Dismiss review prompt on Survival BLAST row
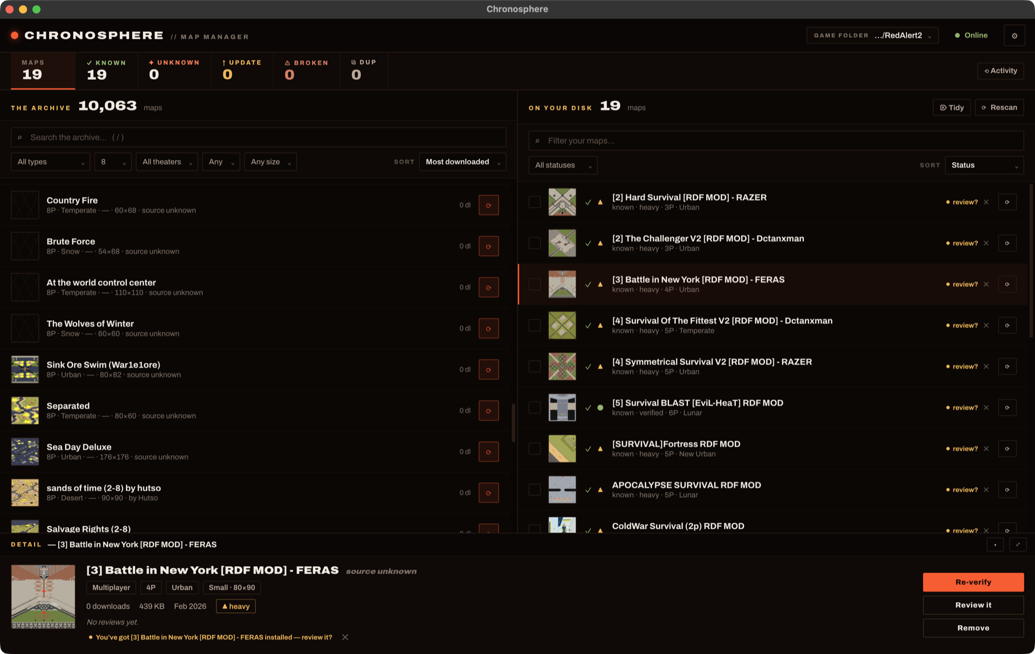The height and width of the screenshot is (654, 1035). pos(986,408)
